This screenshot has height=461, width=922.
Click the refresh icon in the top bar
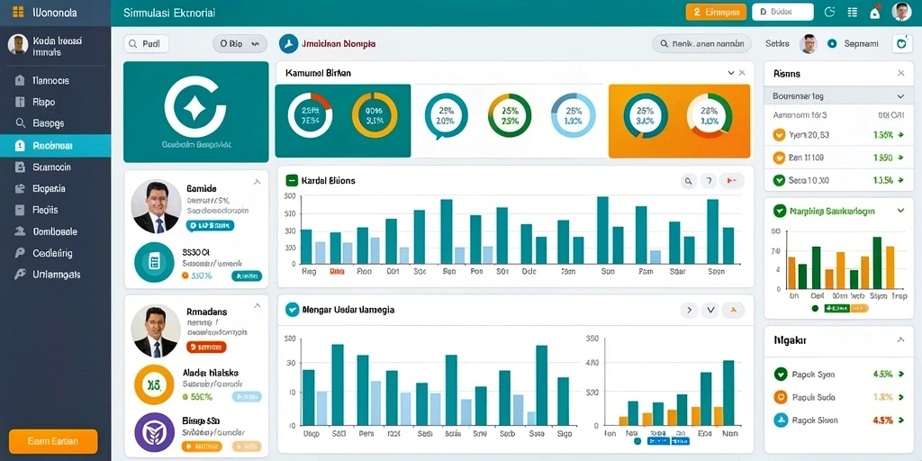(830, 12)
